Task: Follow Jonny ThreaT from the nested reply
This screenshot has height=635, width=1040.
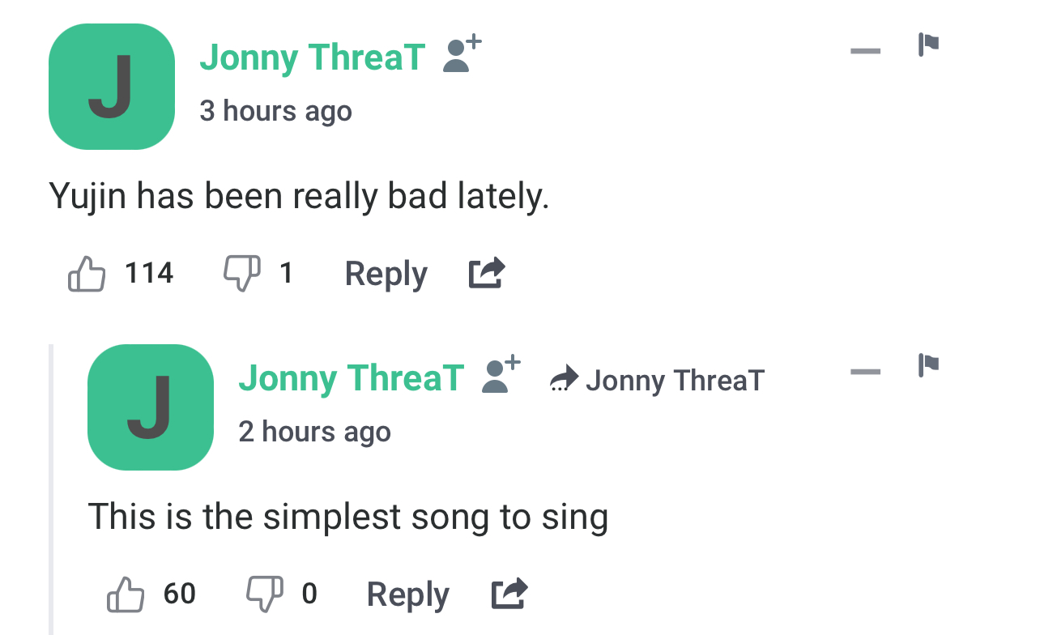Action: point(501,377)
